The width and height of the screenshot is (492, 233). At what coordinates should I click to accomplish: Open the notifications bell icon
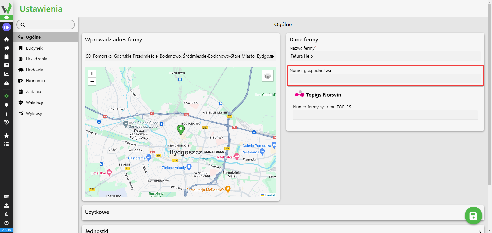click(x=6, y=105)
